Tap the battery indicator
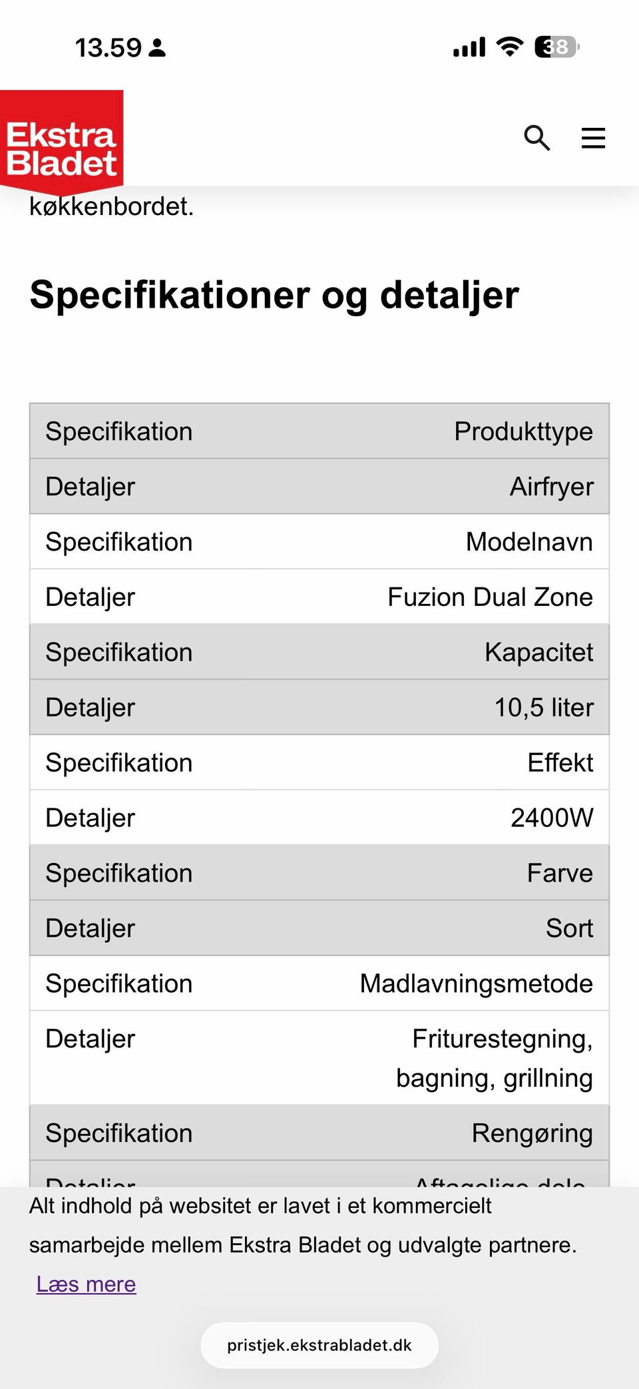This screenshot has height=1389, width=639. coord(556,47)
